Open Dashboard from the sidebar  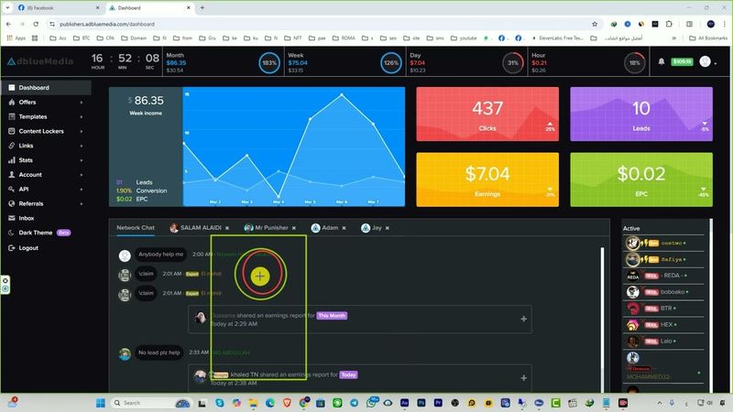tap(34, 88)
